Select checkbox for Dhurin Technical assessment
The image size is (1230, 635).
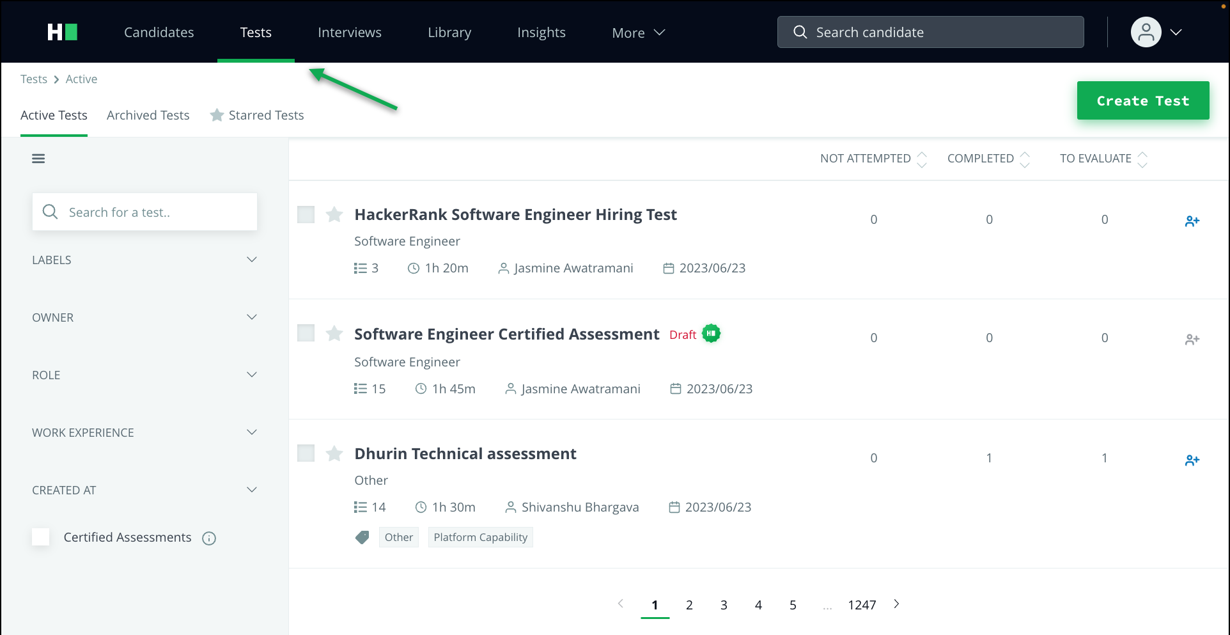point(306,453)
